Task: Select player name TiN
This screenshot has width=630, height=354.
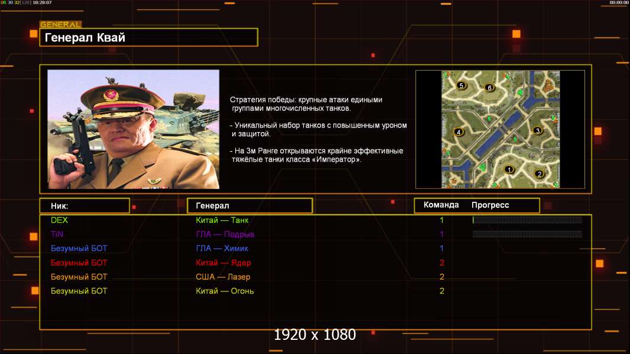Action: pos(57,234)
